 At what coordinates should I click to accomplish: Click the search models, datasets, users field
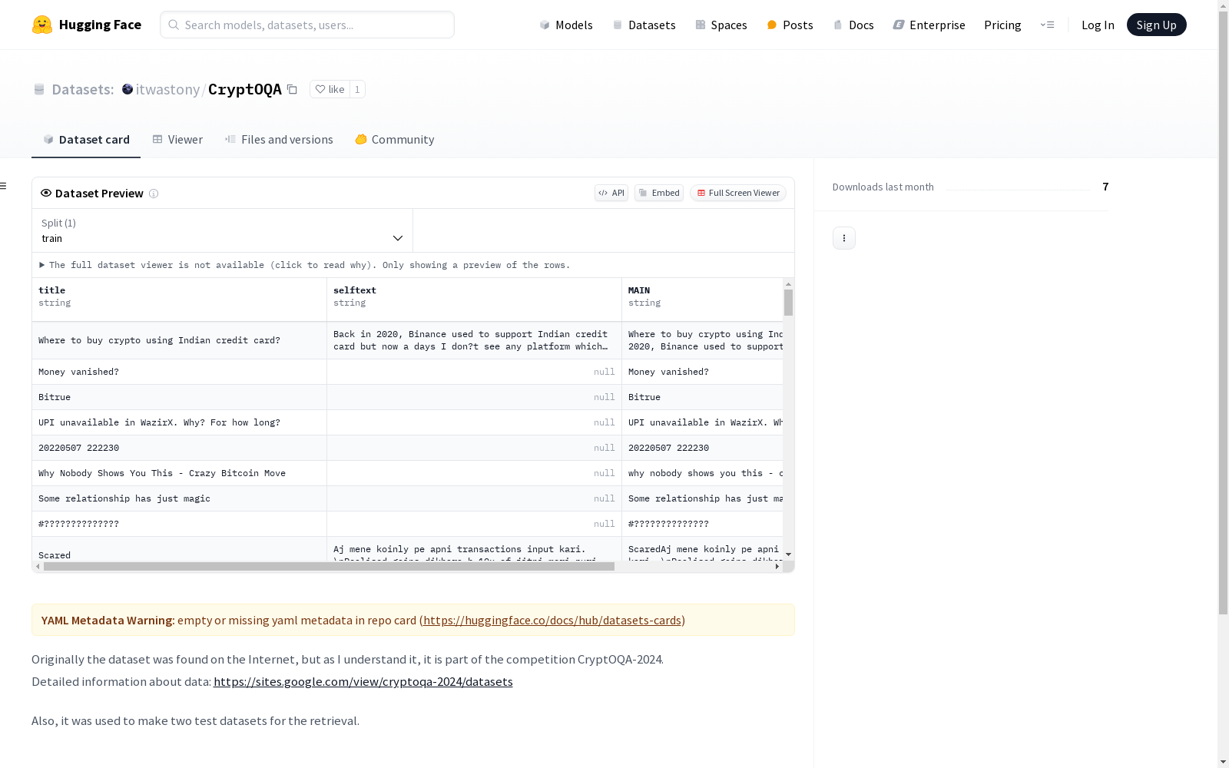307,25
